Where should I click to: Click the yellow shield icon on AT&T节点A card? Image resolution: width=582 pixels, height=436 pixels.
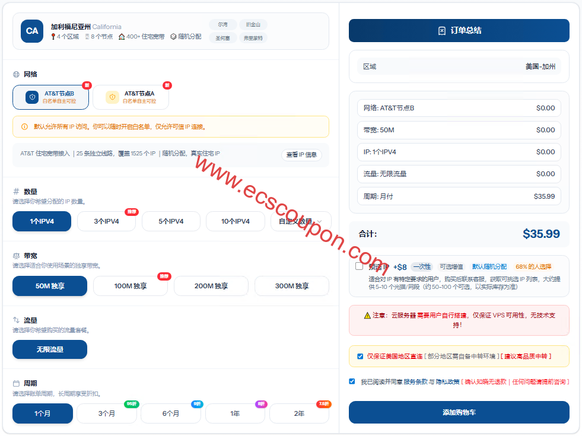[111, 97]
